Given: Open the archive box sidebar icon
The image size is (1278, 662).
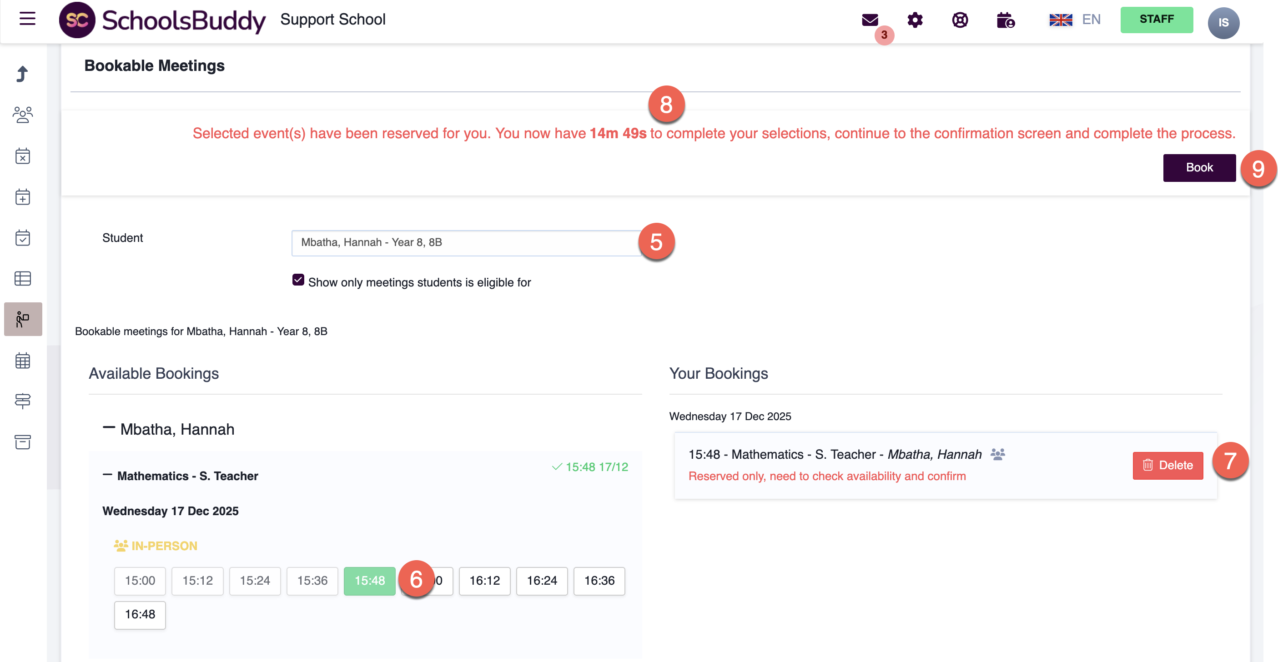Looking at the screenshot, I should click(22, 441).
